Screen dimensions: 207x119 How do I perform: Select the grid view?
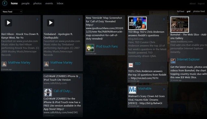pyautogui.click(x=188, y=11)
